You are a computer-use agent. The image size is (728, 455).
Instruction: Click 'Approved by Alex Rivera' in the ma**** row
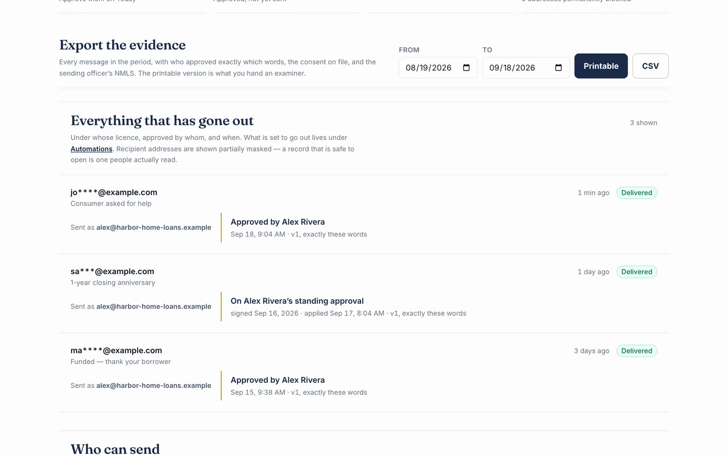278,380
